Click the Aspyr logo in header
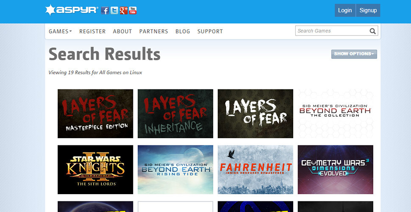This screenshot has height=212, width=411. (x=71, y=10)
